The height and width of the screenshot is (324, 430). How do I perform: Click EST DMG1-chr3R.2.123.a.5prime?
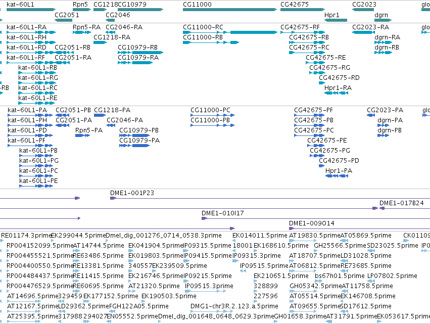click(234, 306)
